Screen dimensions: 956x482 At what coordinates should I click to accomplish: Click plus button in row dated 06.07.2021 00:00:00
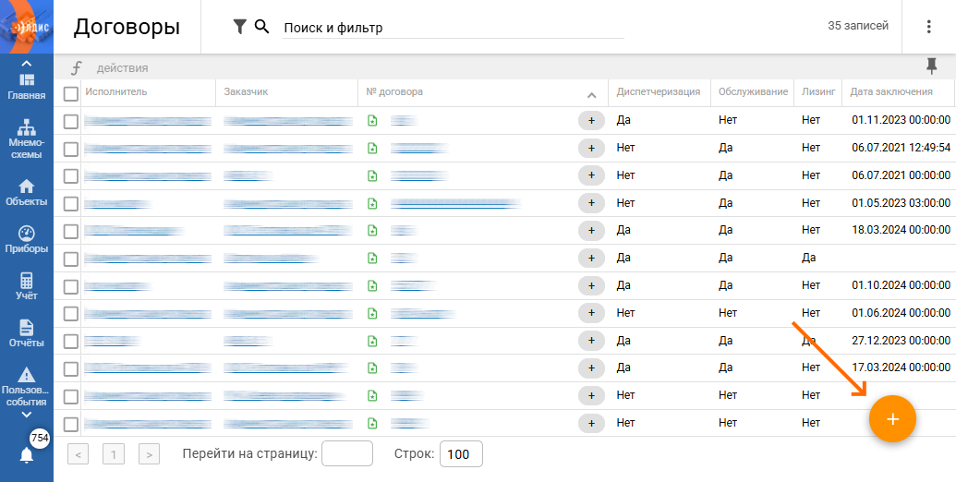tap(591, 175)
